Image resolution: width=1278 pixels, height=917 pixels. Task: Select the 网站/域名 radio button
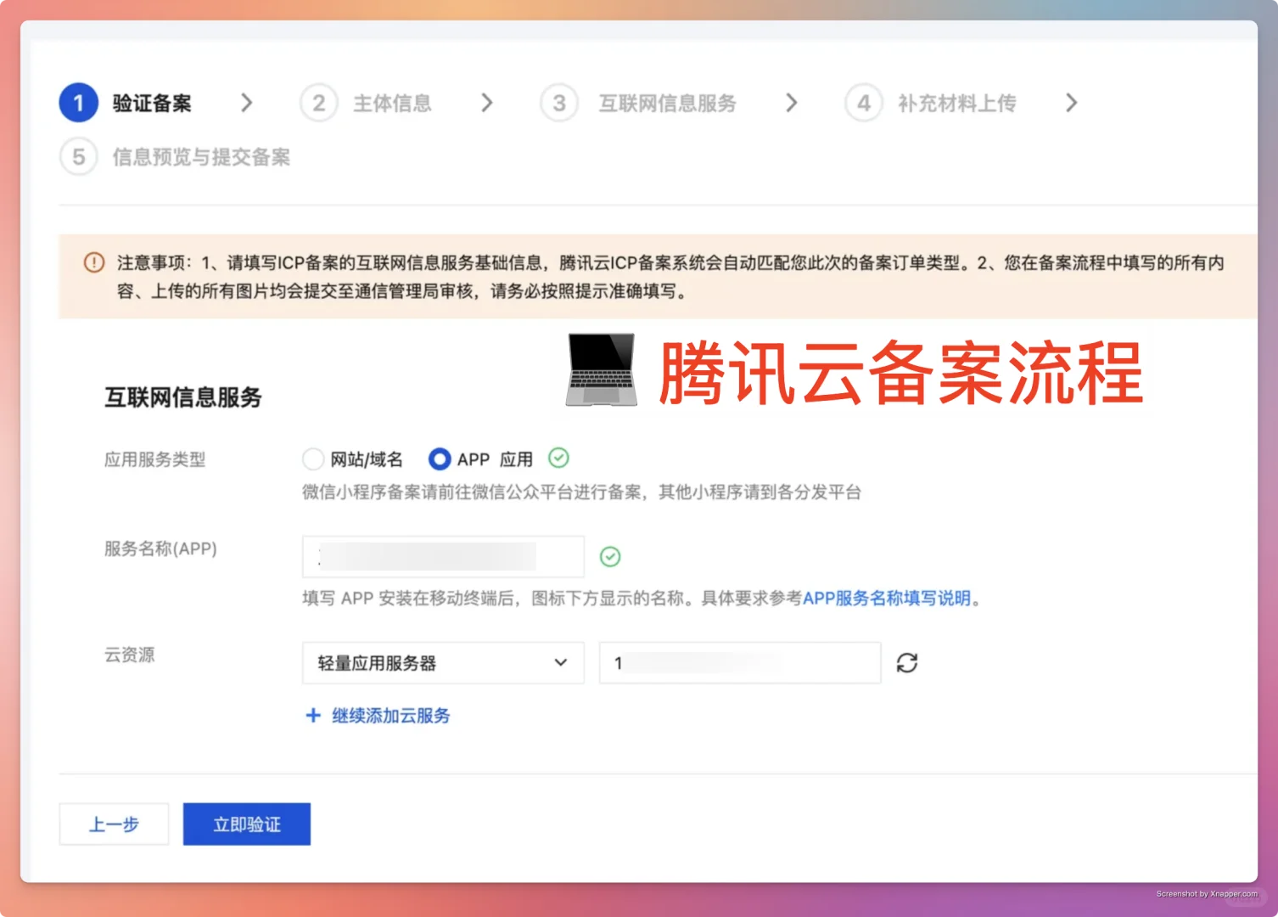click(314, 458)
